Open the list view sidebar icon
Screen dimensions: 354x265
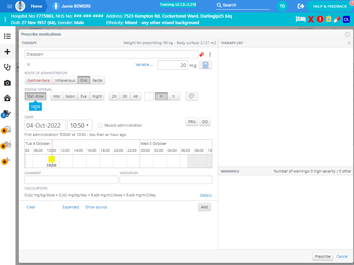click(x=8, y=36)
